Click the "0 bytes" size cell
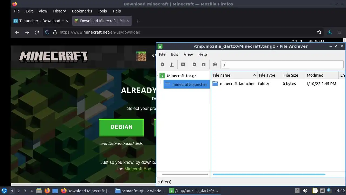Image resolution: width=346 pixels, height=195 pixels. 289,84
